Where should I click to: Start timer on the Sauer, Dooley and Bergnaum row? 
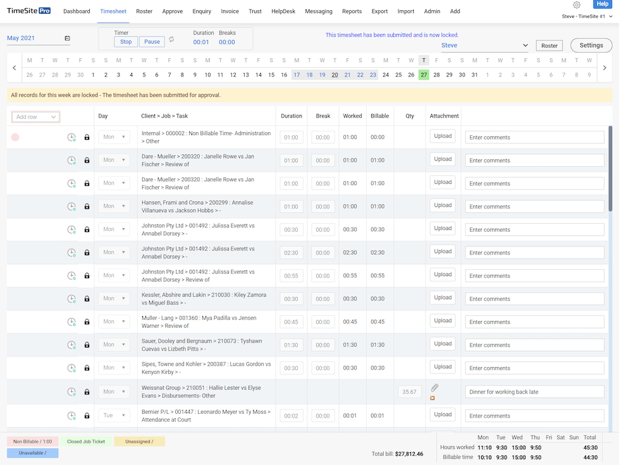tap(71, 345)
